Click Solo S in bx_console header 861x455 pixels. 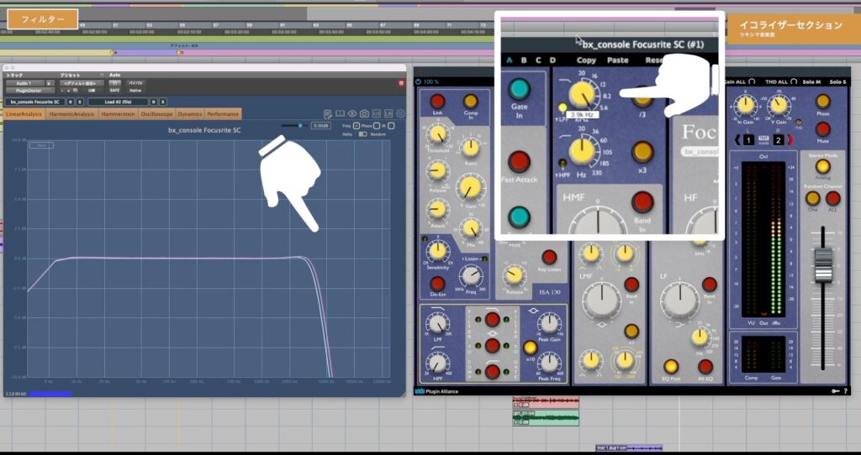[838, 81]
